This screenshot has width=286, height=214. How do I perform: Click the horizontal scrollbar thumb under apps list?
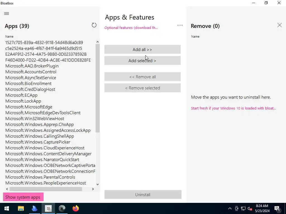46,189
